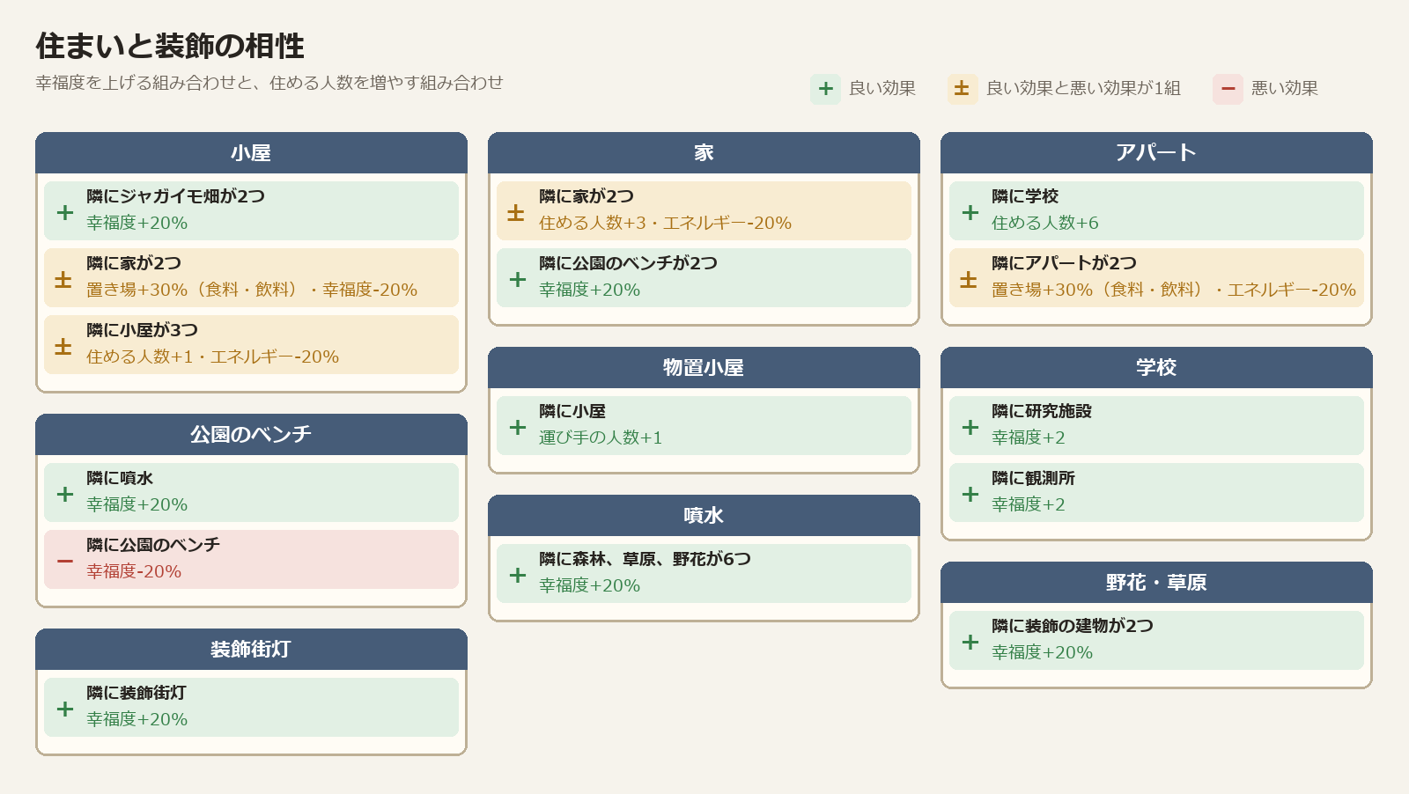Select the 装飾街灯 card header
The height and width of the screenshot is (794, 1409).
(x=251, y=650)
